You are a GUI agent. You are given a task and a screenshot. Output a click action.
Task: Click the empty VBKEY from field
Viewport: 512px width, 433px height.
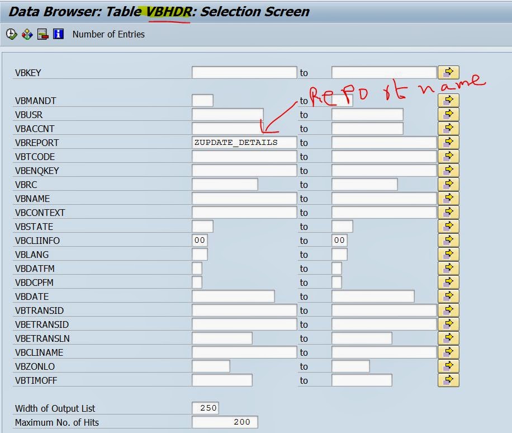[243, 72]
